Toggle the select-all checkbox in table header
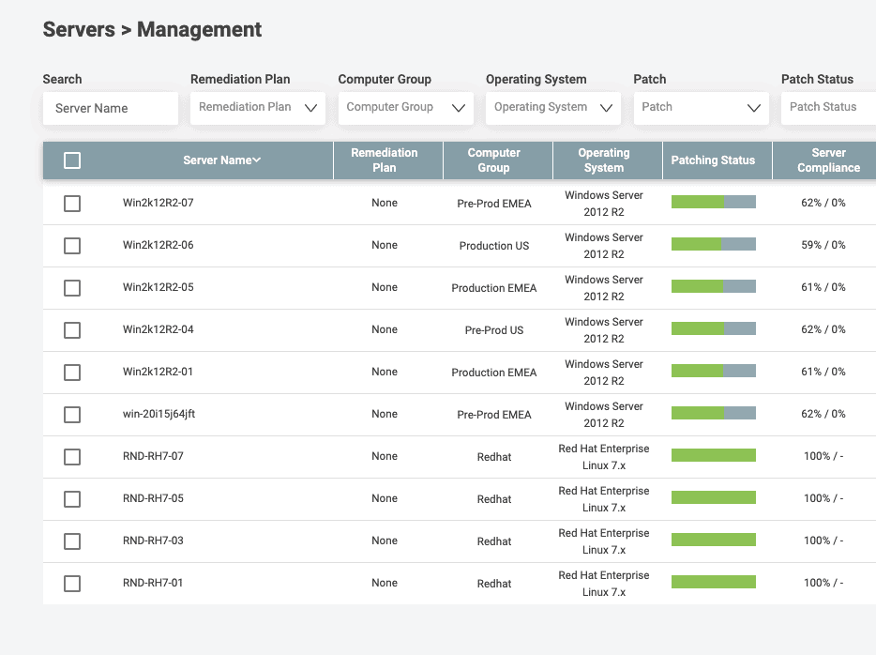The height and width of the screenshot is (655, 876). [72, 160]
